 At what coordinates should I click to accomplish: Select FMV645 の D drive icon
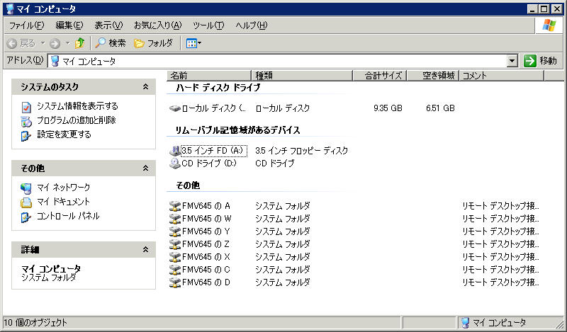click(175, 282)
